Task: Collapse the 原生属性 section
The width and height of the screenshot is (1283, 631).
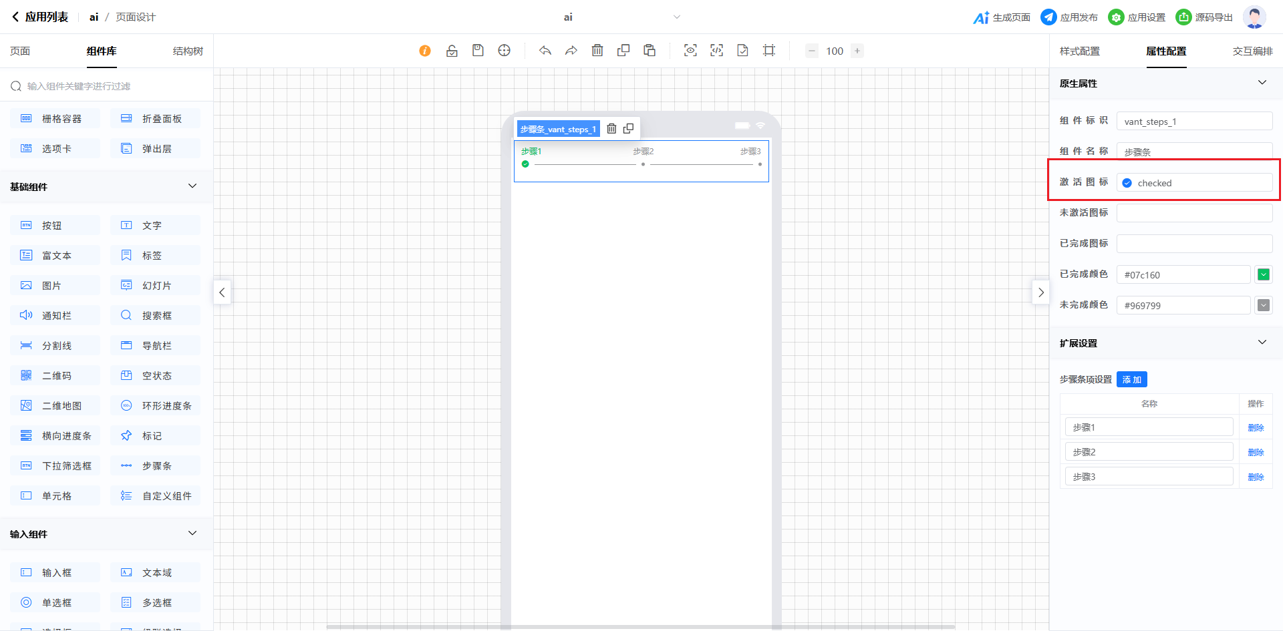Action: point(1262,83)
